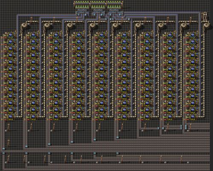Click the underground belt entrance below the second column
Image resolution: width=213 pixels, height=171 pixels.
pyautogui.click(x=26, y=147)
